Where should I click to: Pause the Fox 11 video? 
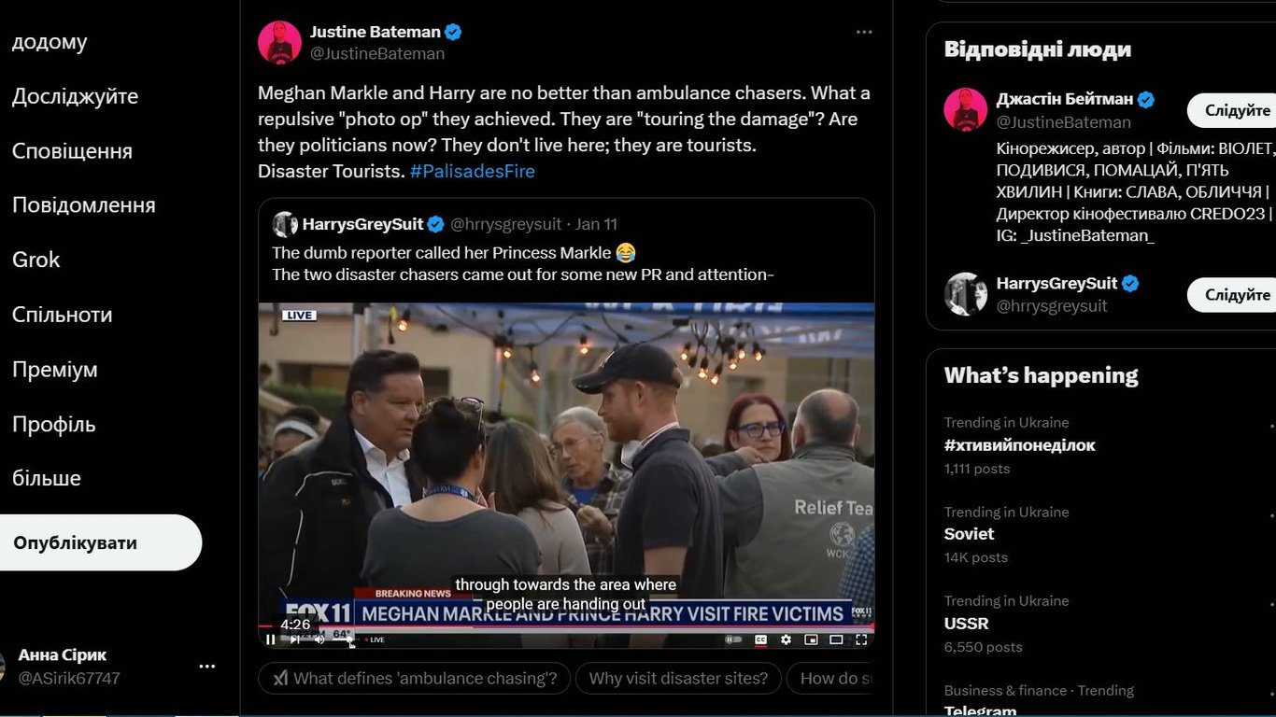click(x=271, y=640)
